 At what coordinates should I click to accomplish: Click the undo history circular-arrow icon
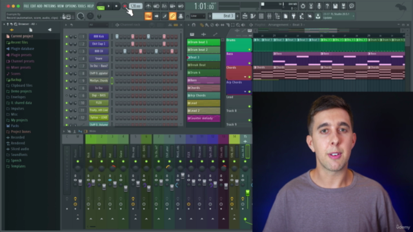pyautogui.click(x=303, y=6)
